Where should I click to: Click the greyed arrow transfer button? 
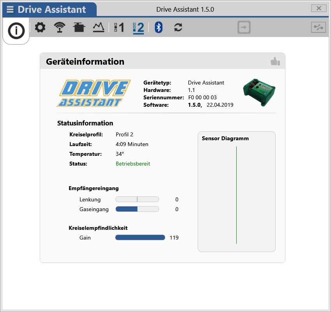point(244,27)
